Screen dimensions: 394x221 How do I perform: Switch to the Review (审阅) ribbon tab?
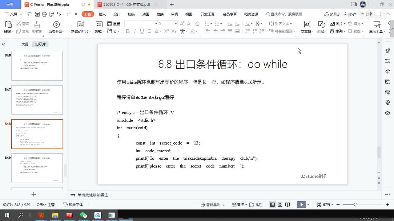175,14
